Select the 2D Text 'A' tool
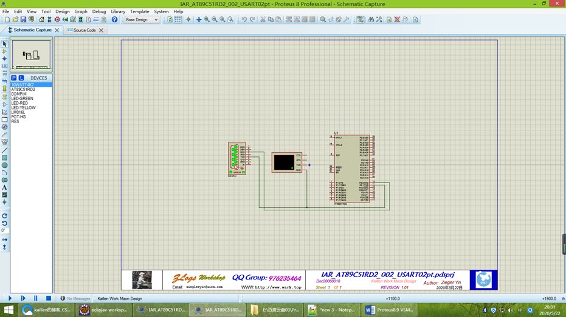566x317 pixels. (4, 187)
